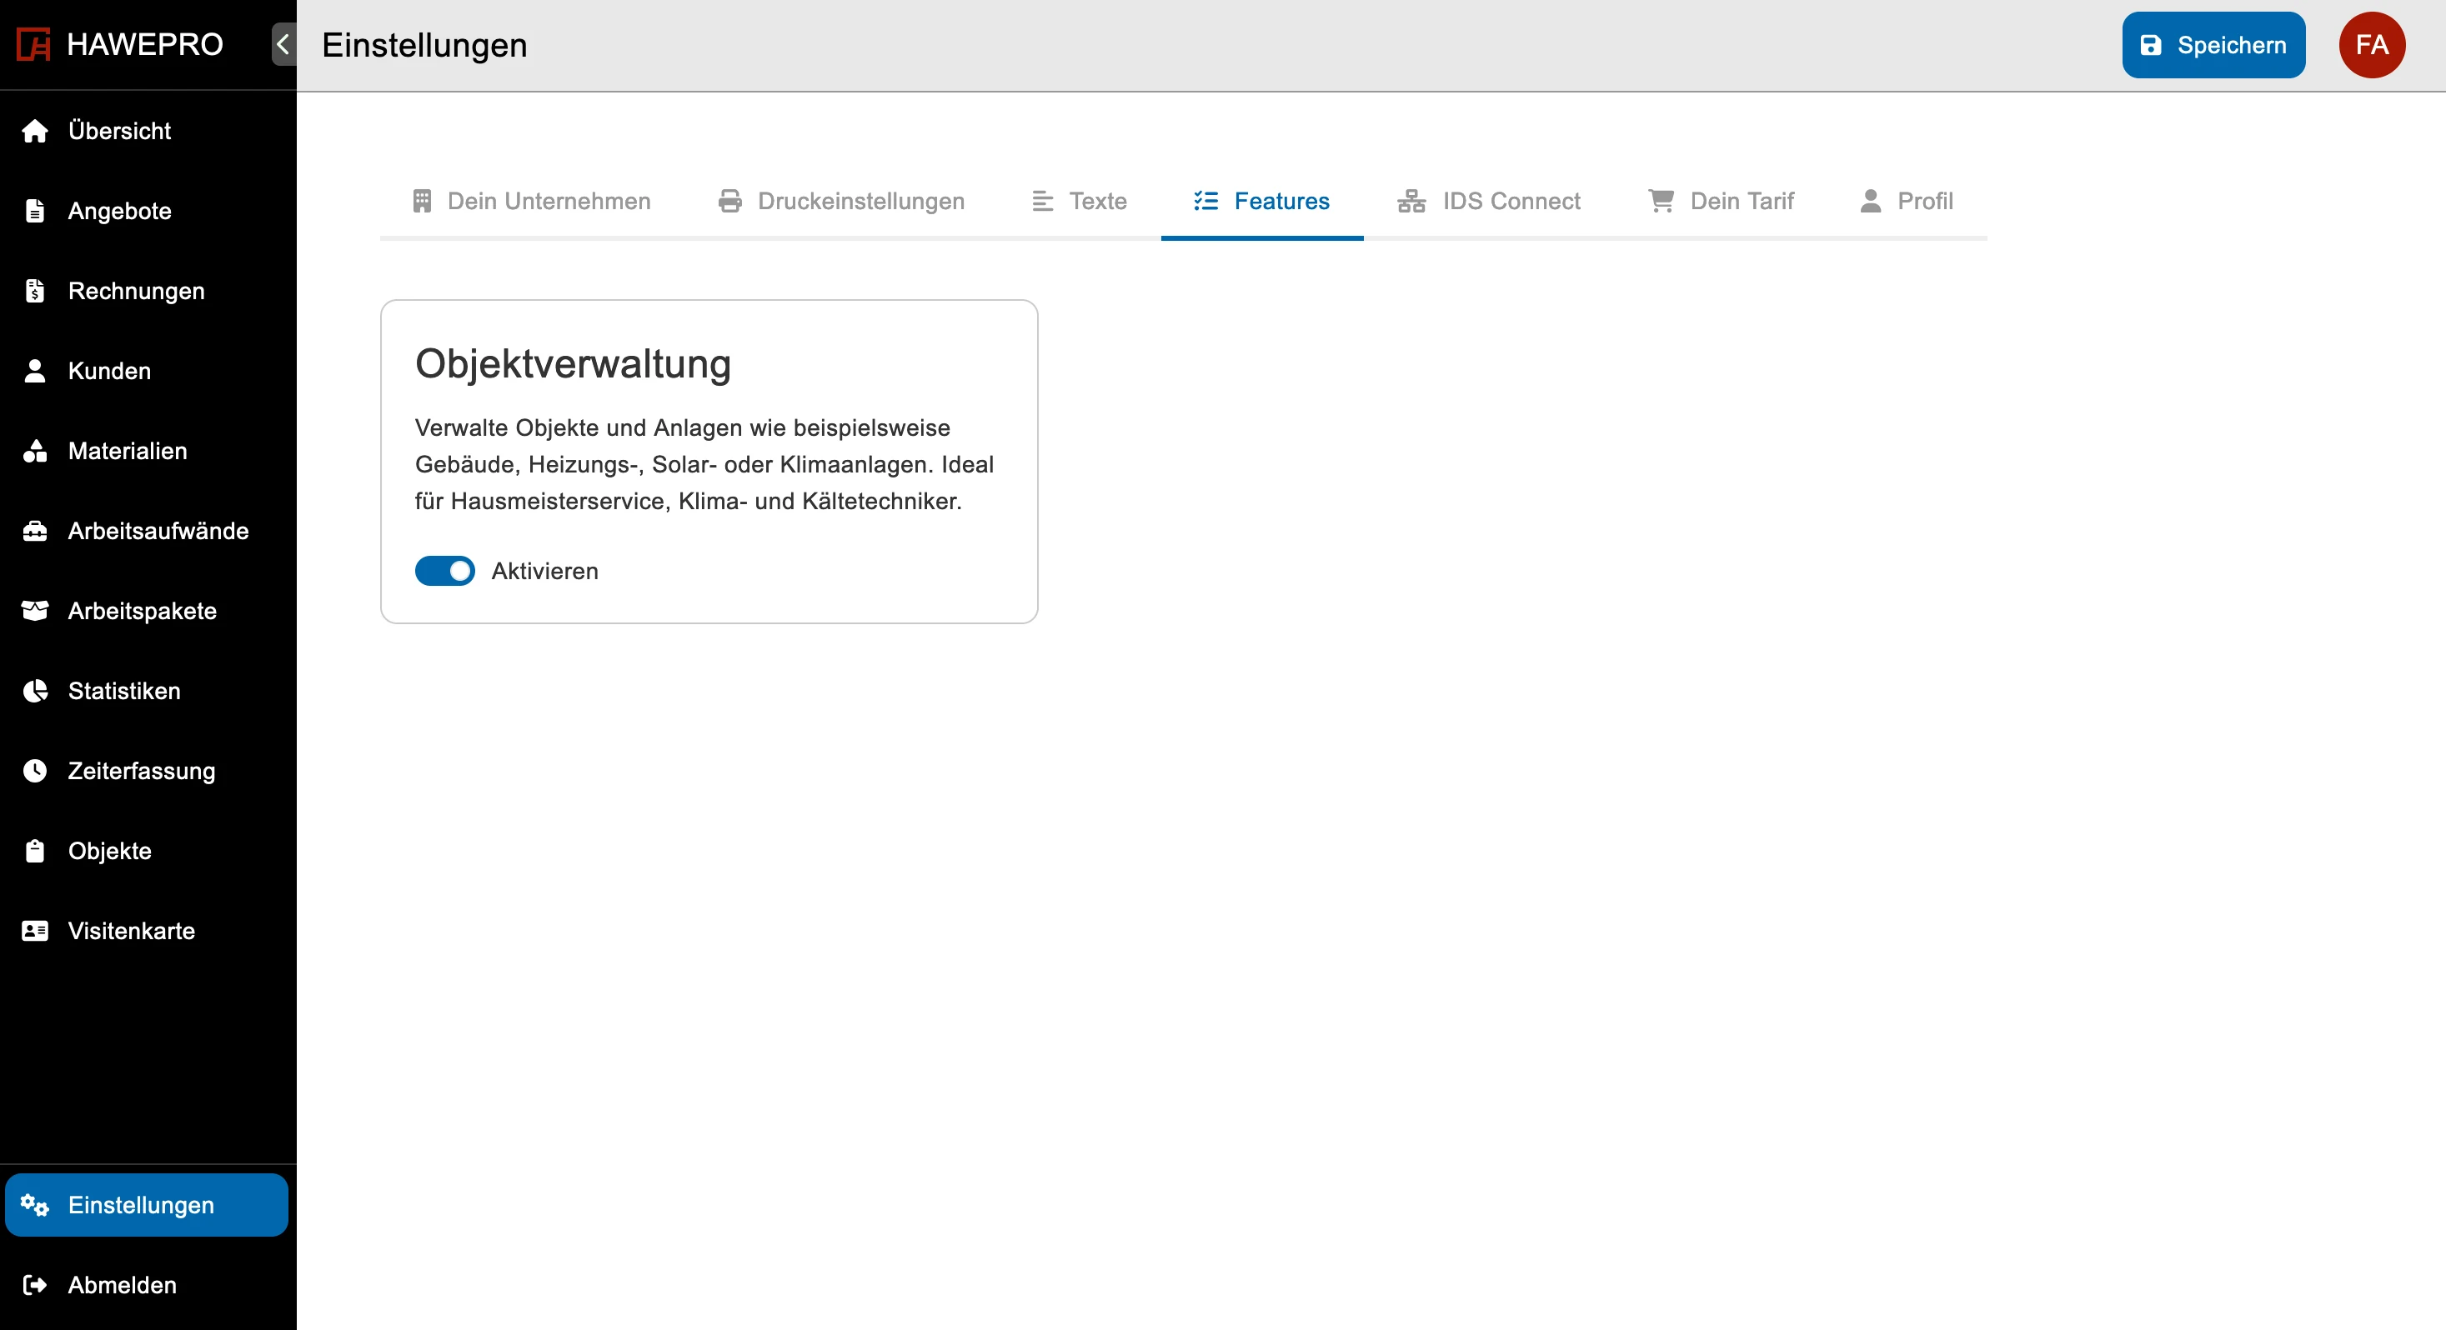This screenshot has height=1330, width=2446.
Task: Collapse the sidebar with the chevron
Action: 283,45
